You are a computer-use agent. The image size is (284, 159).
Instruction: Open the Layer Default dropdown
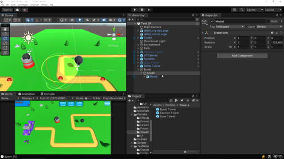click(269, 26)
